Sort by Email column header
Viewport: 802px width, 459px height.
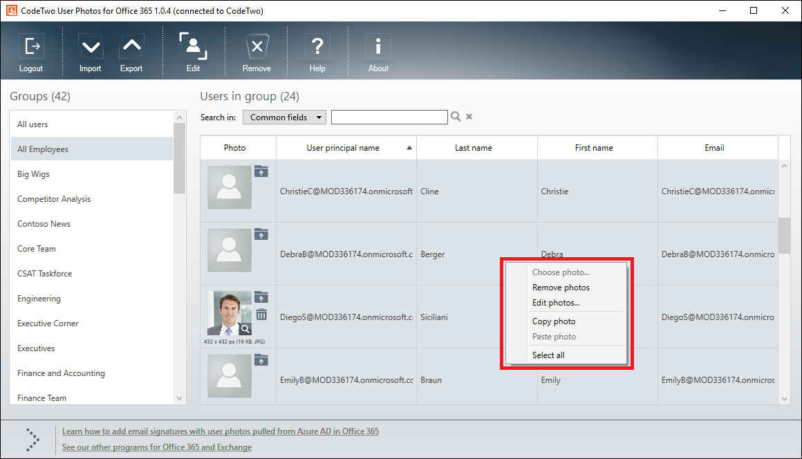(x=718, y=148)
